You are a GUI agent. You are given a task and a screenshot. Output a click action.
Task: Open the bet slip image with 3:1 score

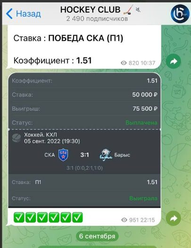pos(84,140)
